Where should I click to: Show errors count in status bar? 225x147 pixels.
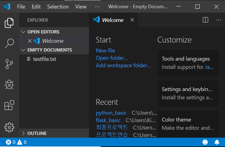tap(10, 142)
